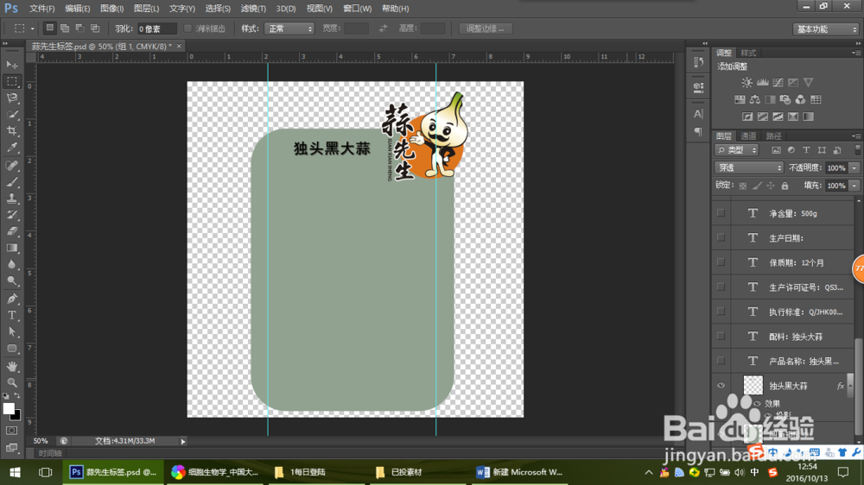
Task: Select the History Brush tool
Action: 11,215
